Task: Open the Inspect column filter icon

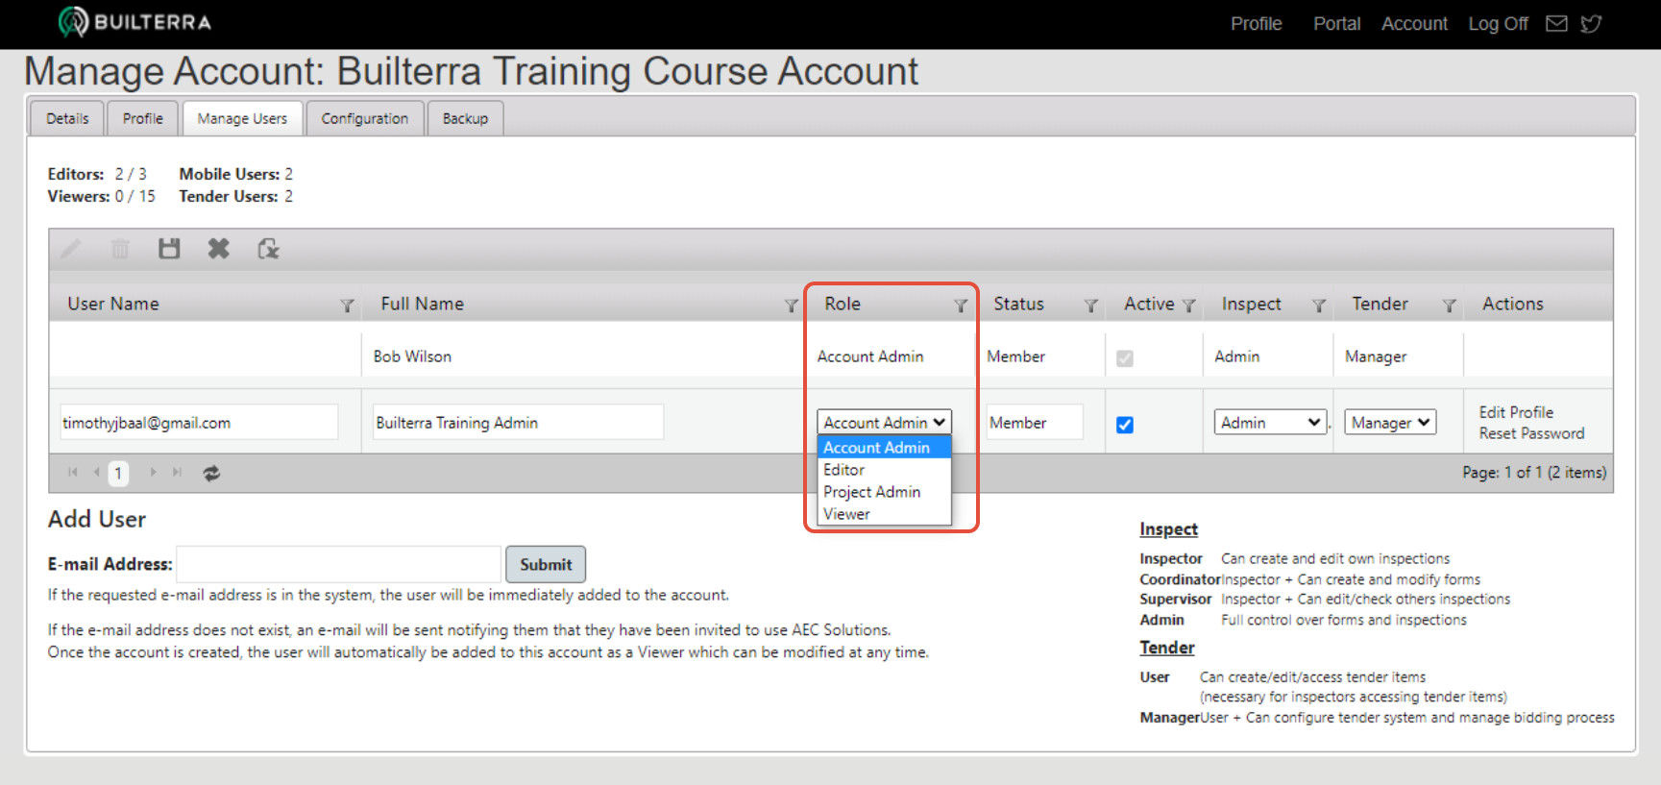Action: coord(1319,306)
